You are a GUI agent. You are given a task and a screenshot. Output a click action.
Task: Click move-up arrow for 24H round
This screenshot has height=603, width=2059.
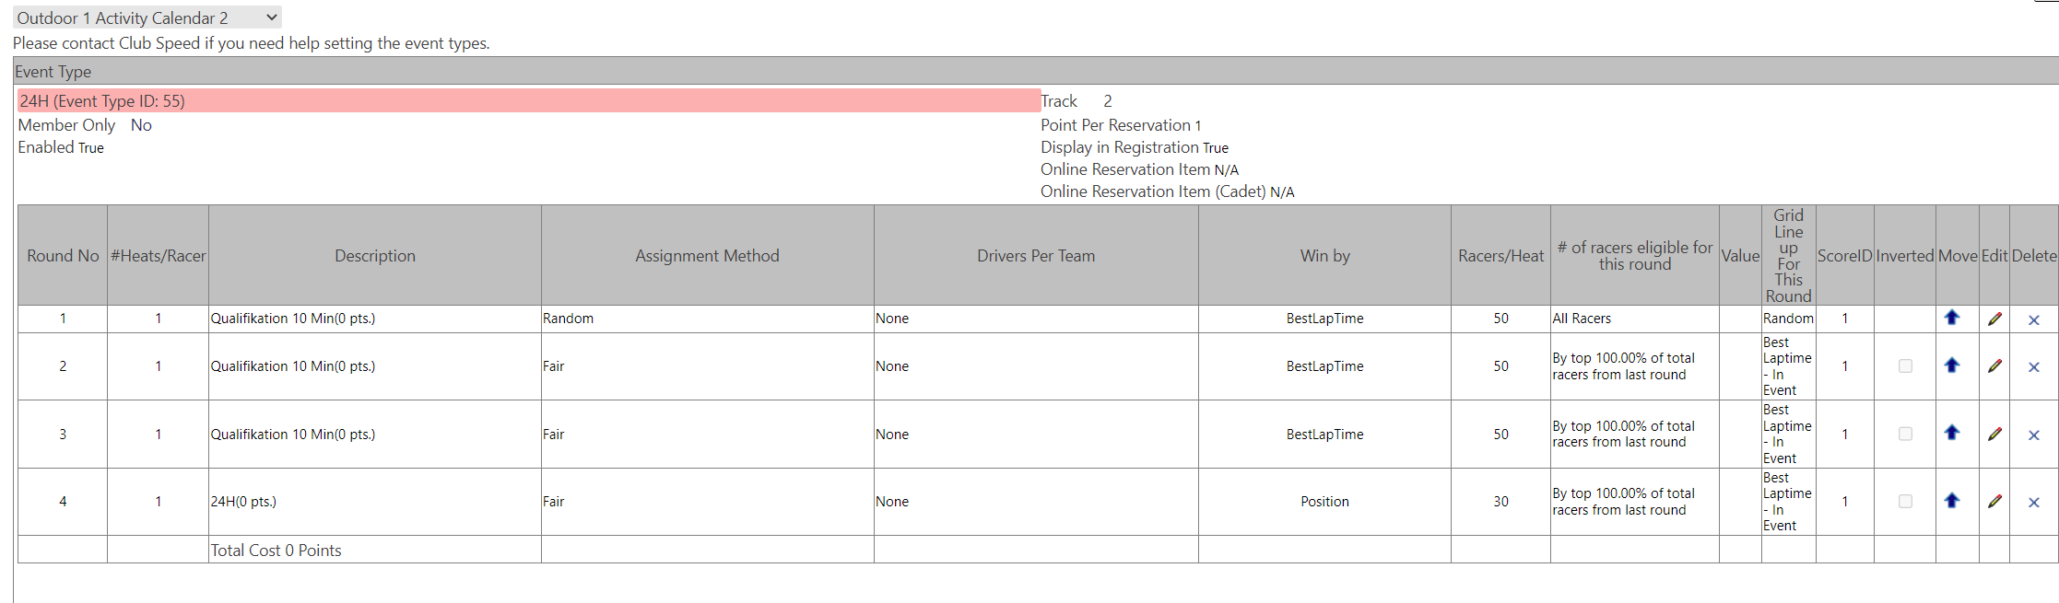point(1951,501)
